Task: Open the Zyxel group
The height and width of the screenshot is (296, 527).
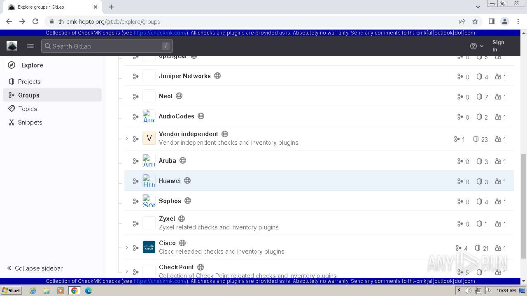Action: click(x=167, y=218)
